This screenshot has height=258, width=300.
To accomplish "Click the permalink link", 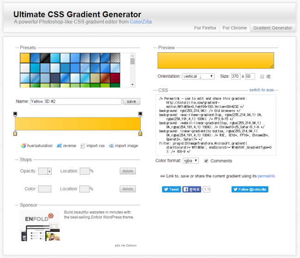I will click(266, 176).
